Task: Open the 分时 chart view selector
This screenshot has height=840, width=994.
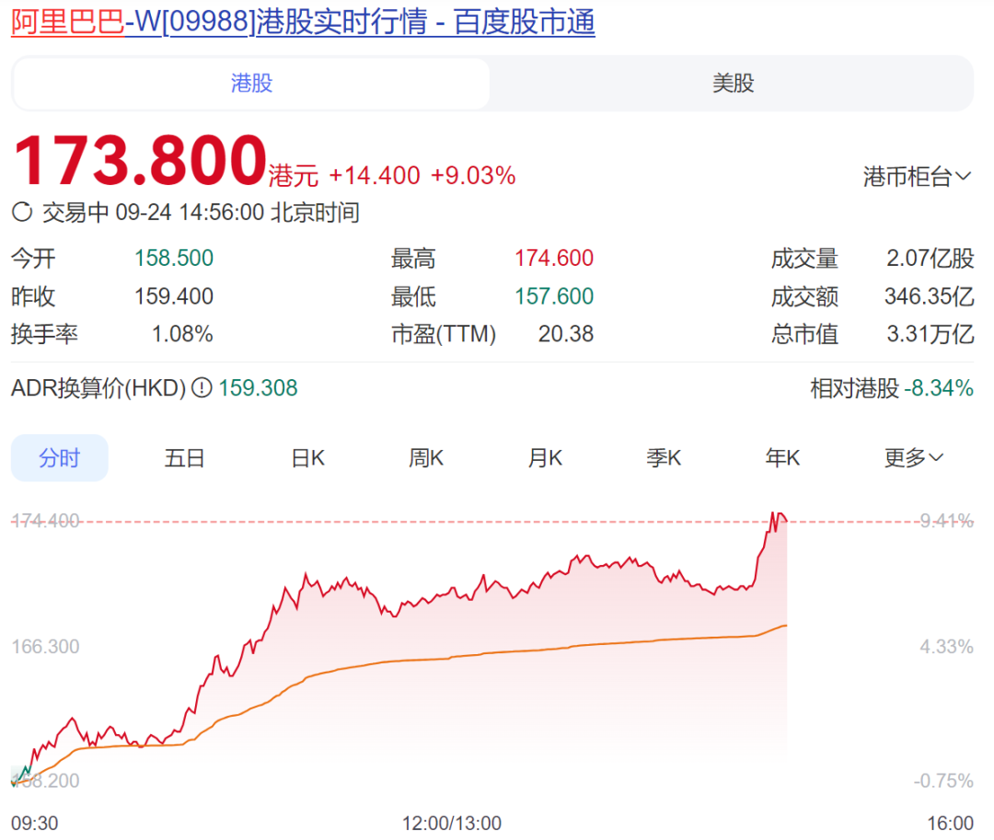Action: (x=59, y=457)
